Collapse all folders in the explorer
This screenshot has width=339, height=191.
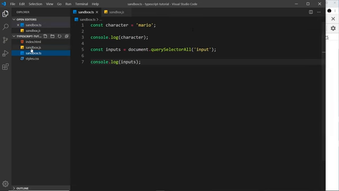click(67, 36)
